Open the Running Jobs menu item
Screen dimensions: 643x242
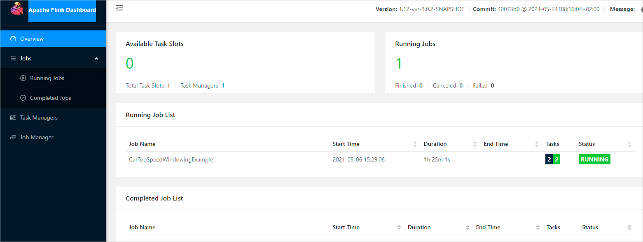[x=47, y=78]
